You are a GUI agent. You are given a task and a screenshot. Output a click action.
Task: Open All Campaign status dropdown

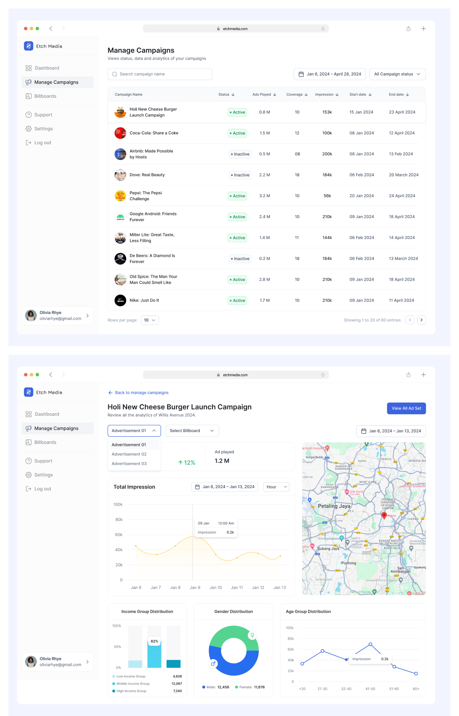tap(397, 74)
